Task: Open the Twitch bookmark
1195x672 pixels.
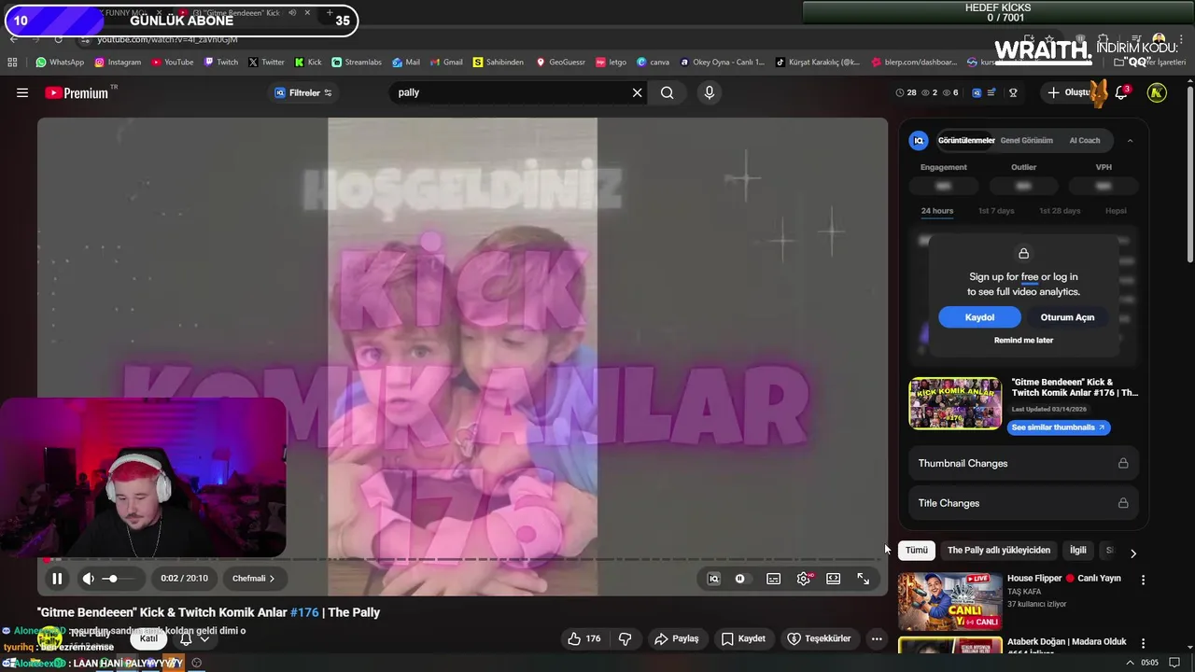Action: [x=220, y=63]
